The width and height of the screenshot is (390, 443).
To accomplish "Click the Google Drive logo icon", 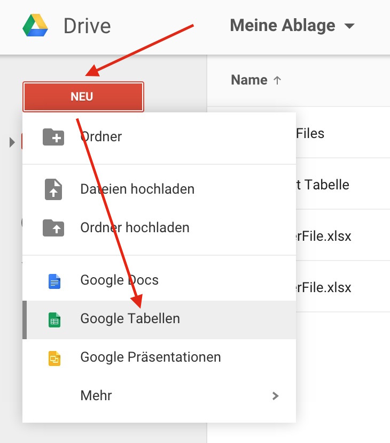I will 35,26.
